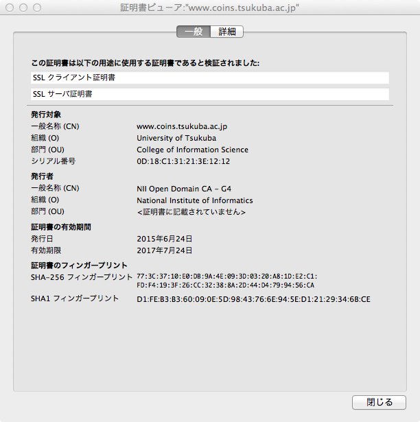The image size is (420, 422).
Task: Click serial number 0D:18:C1:31:21:3E:12:12
Action: point(183,161)
